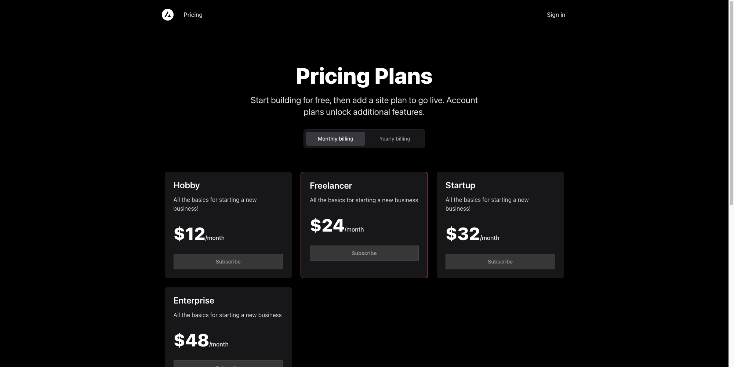Screen dimensions: 734x367
Task: Click the $24 per month price
Action: (337, 226)
